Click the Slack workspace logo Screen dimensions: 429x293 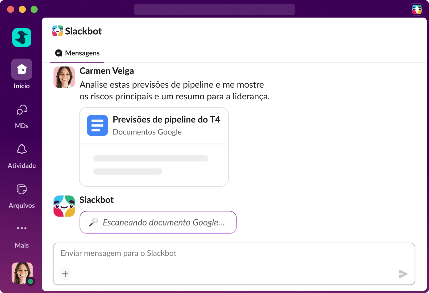[21, 38]
